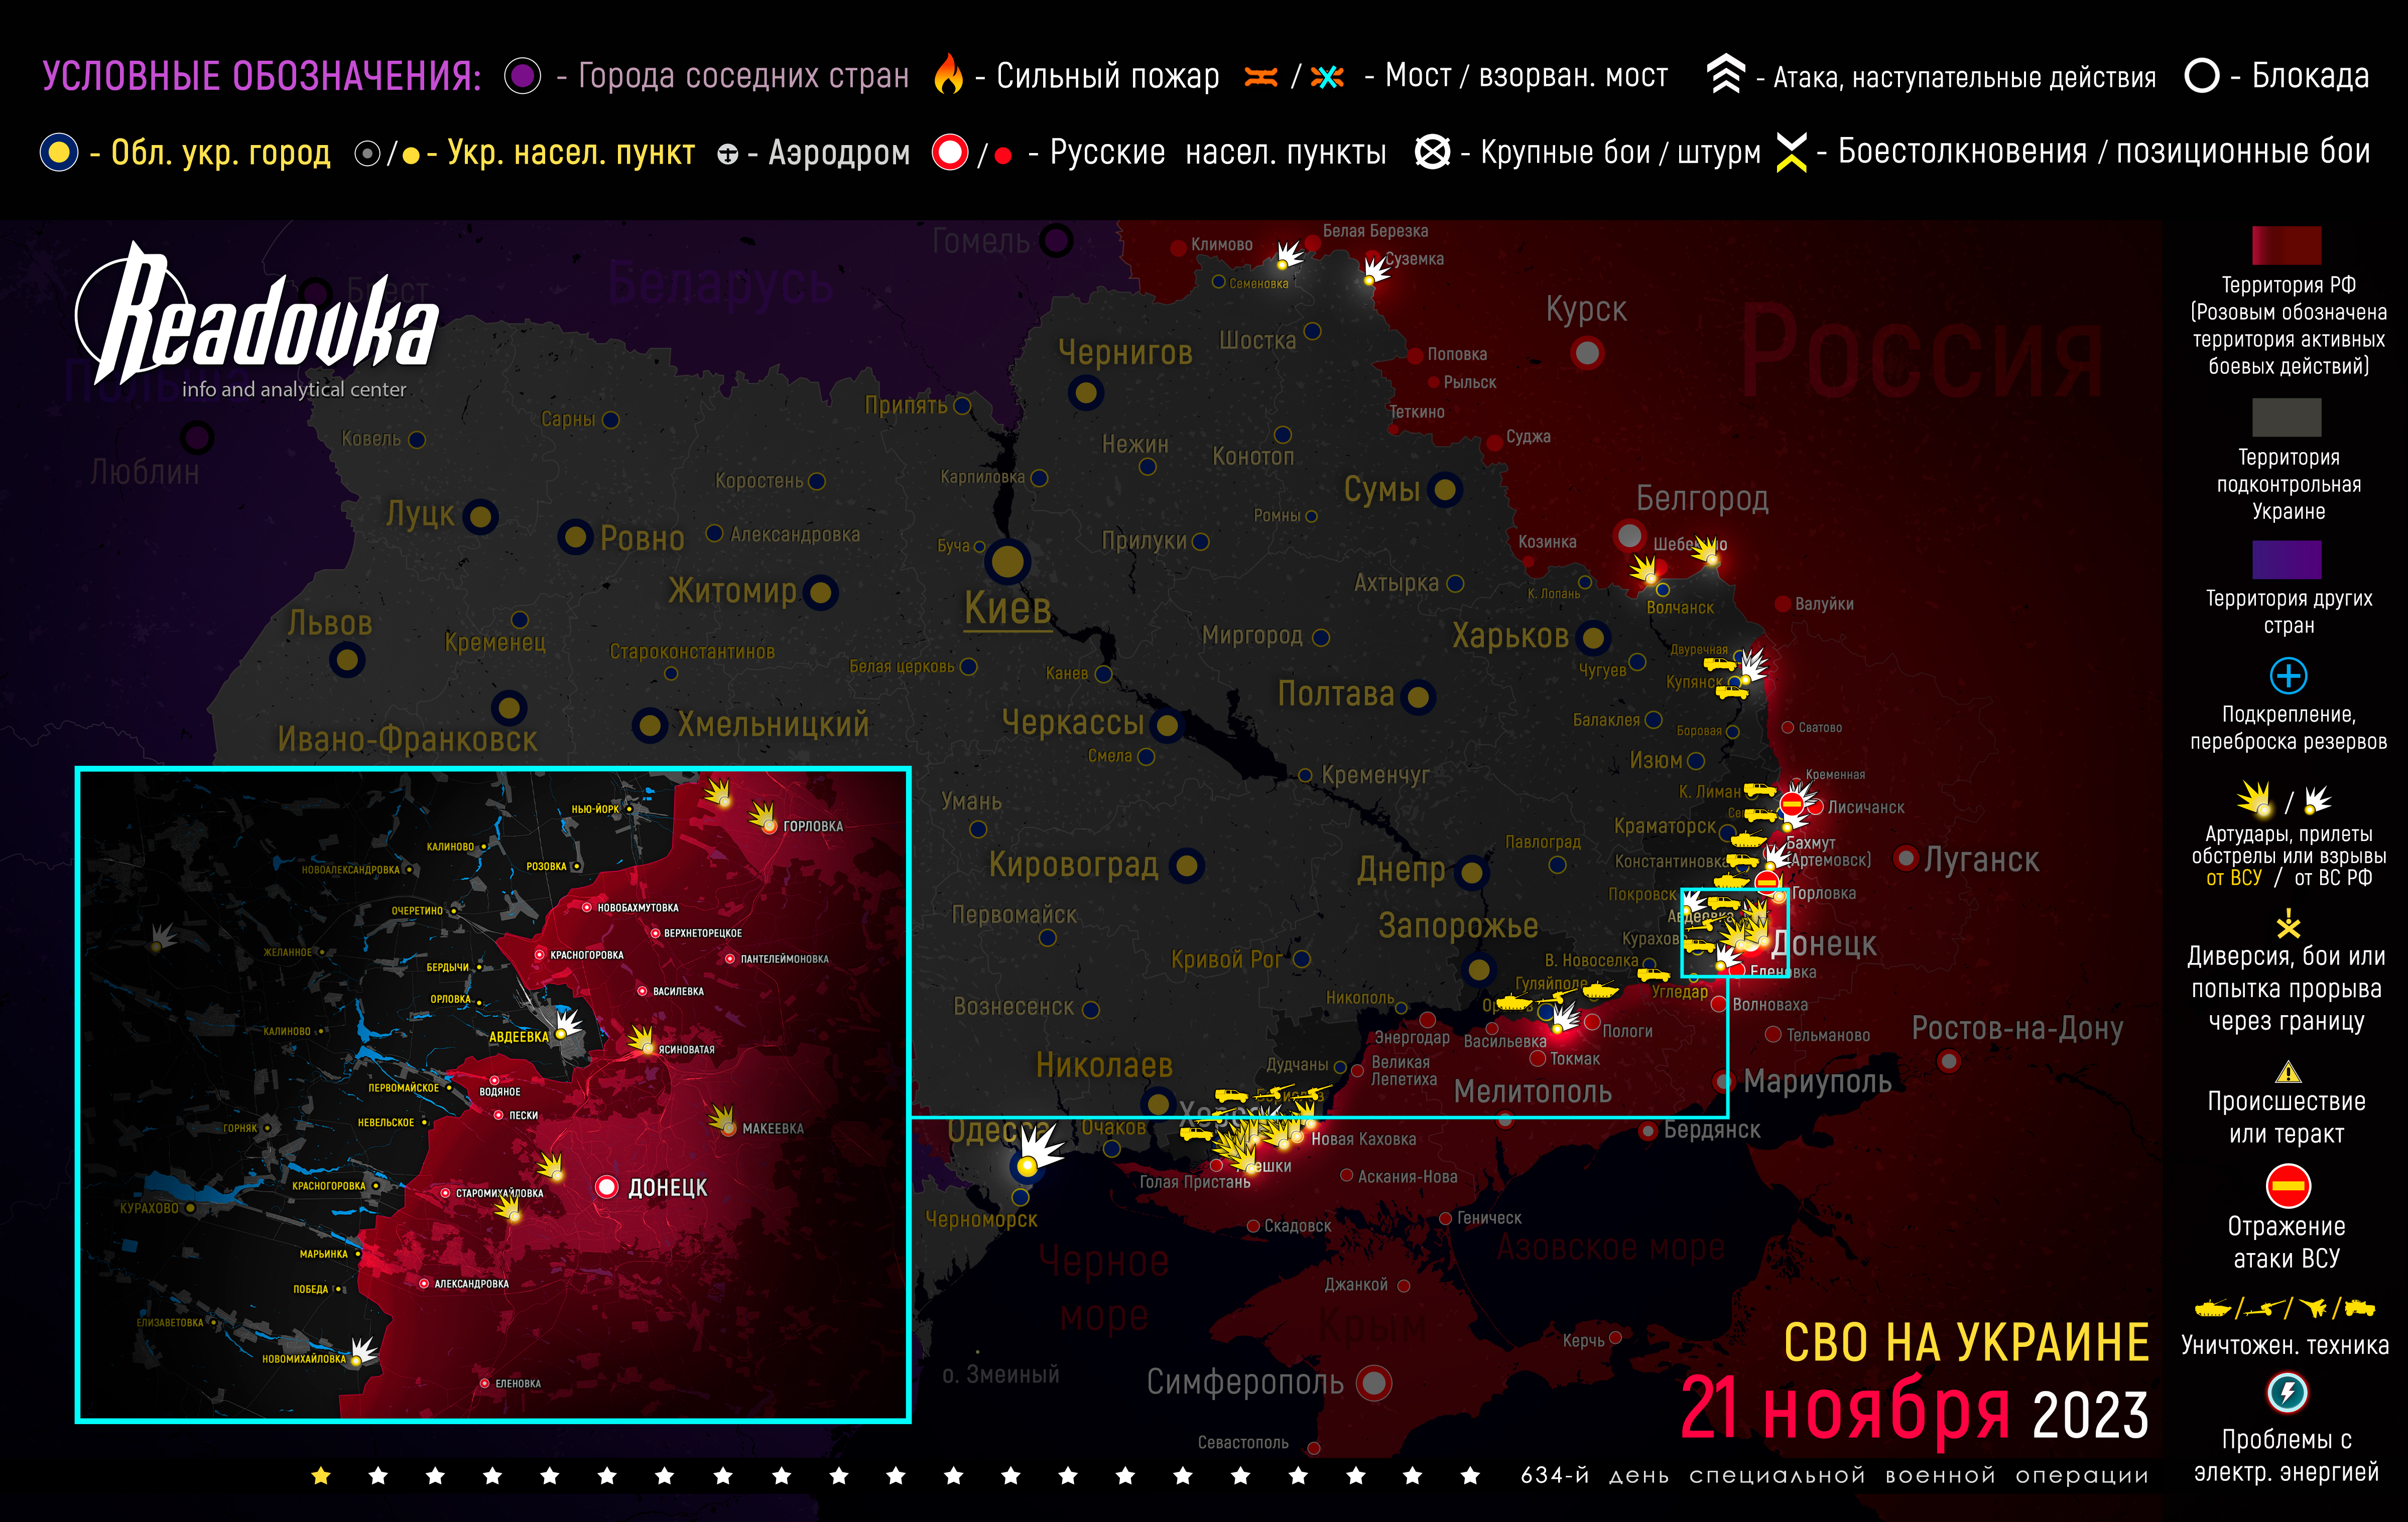2408x1522 pixels.
Task: Click the 'МАКЕЕВКА' inset label
Action: [x=773, y=1129]
